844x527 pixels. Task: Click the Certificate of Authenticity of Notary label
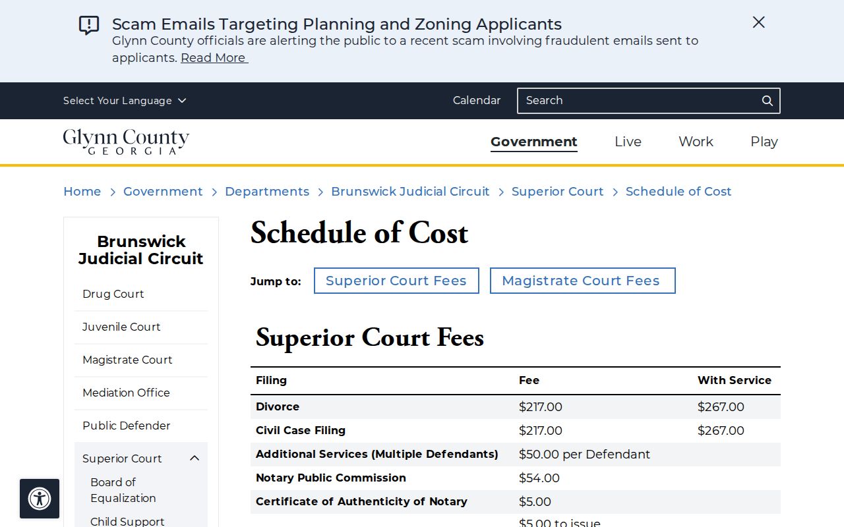point(361,502)
